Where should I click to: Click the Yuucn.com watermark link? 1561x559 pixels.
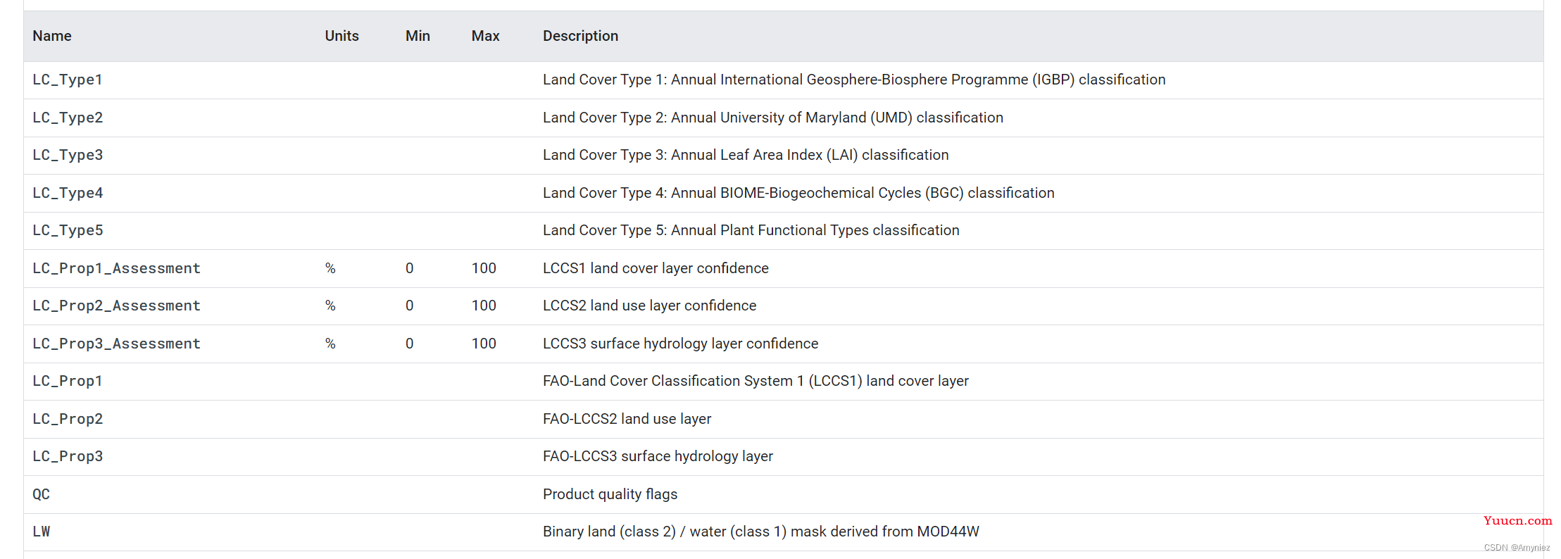tap(1517, 521)
